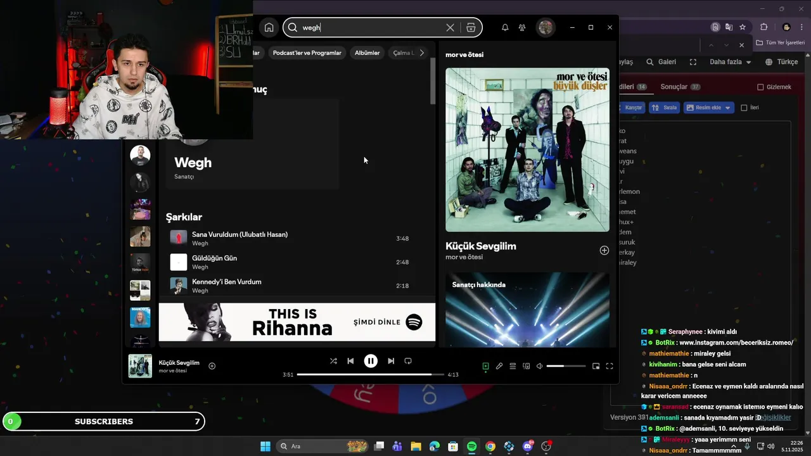811x456 pixels.
Task: Click the Sırala button
Action: tap(665, 108)
